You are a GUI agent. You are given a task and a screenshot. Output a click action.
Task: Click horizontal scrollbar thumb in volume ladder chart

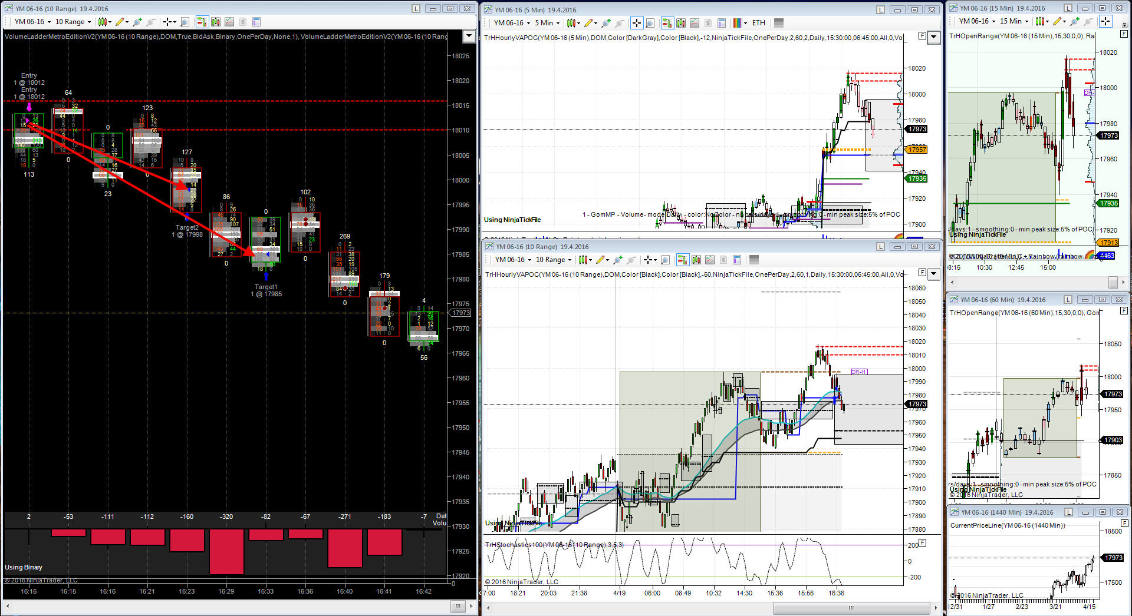pyautogui.click(x=458, y=606)
